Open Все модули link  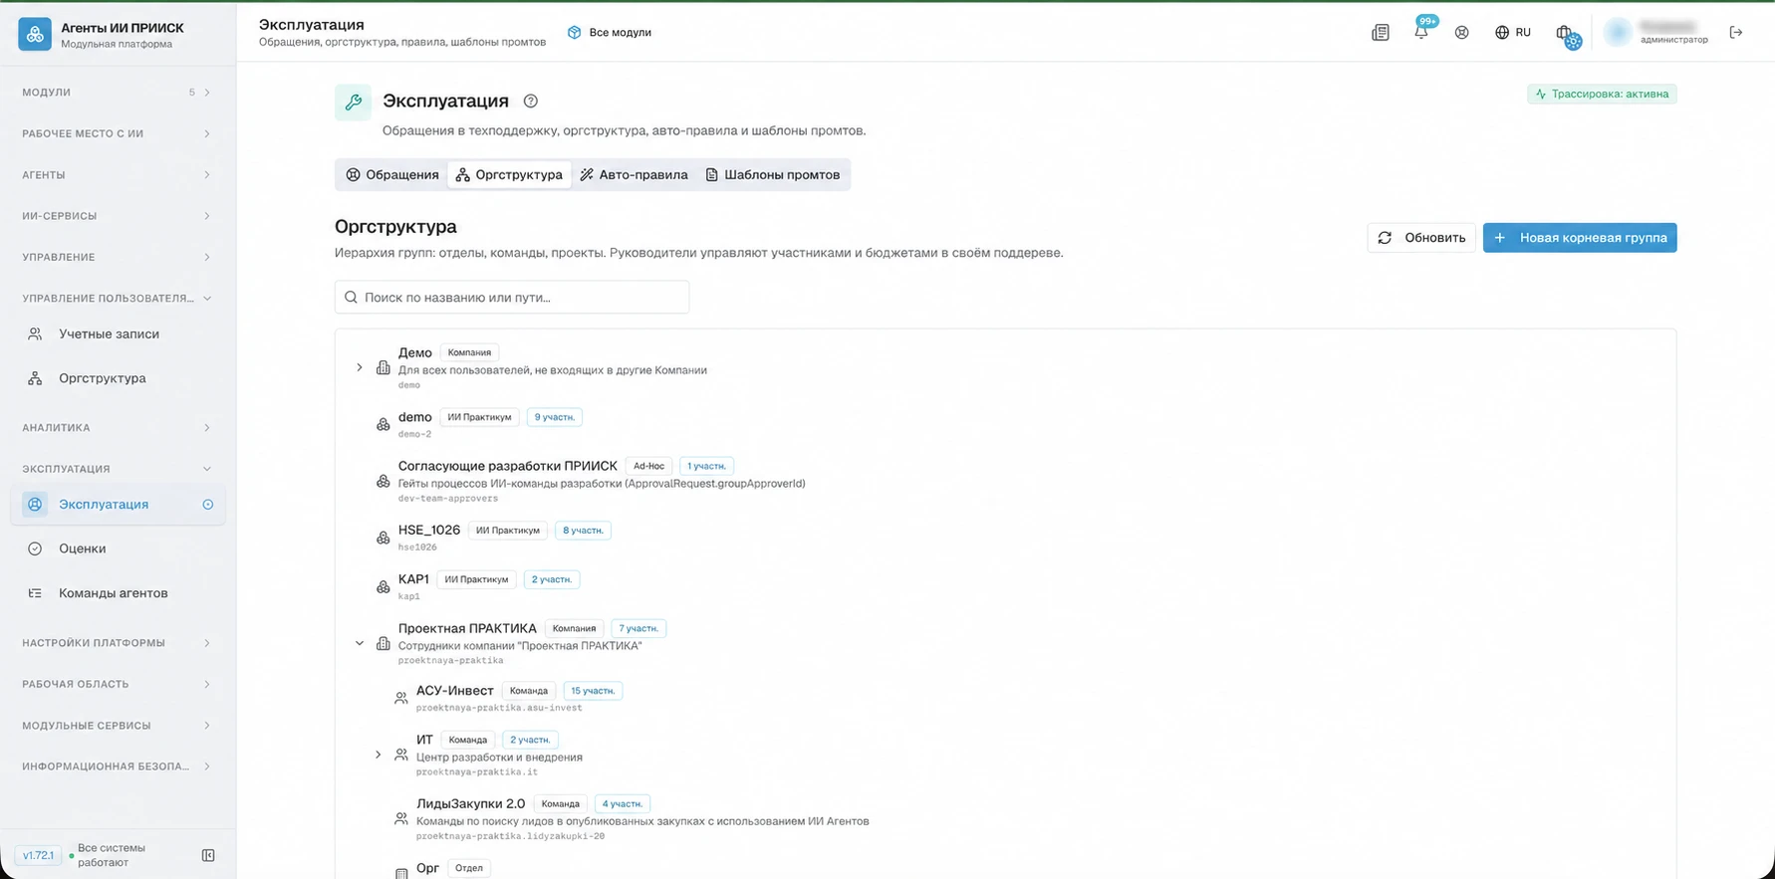[610, 33]
